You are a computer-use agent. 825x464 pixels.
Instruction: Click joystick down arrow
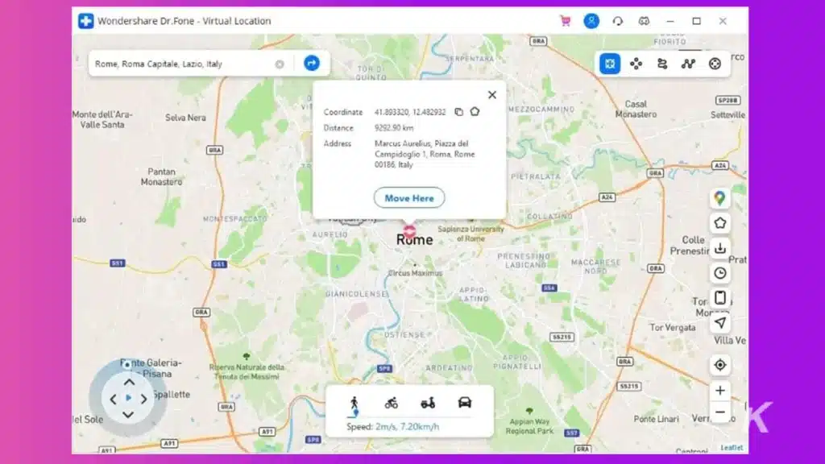(128, 415)
